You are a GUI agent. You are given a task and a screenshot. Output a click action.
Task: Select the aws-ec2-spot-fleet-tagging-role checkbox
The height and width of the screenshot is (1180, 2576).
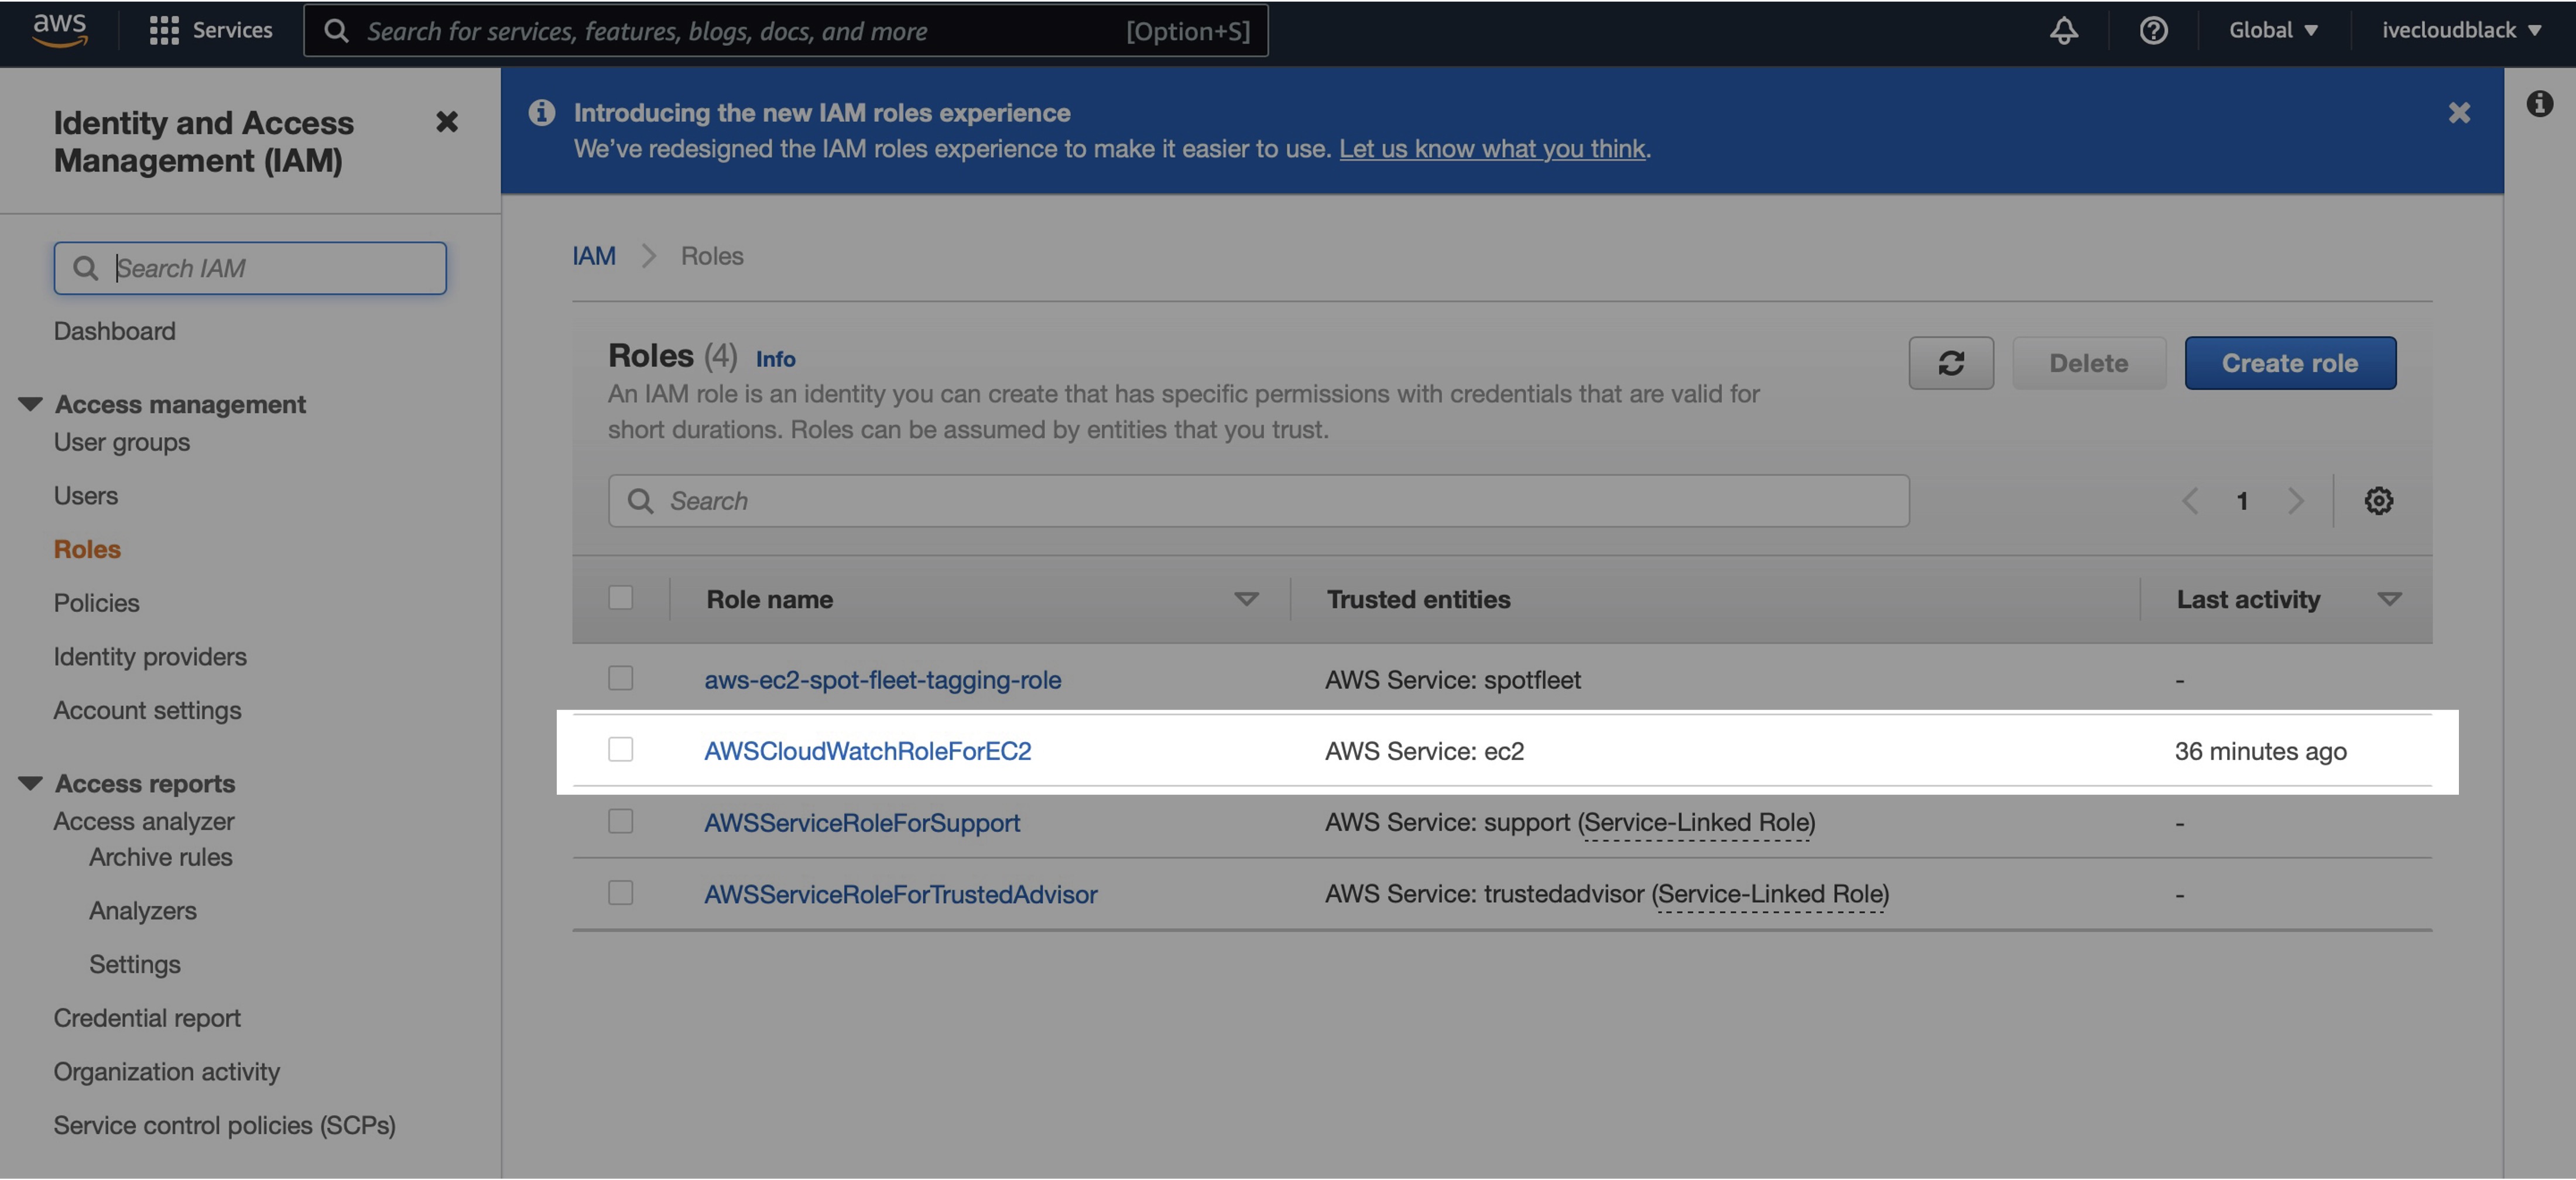coord(620,678)
